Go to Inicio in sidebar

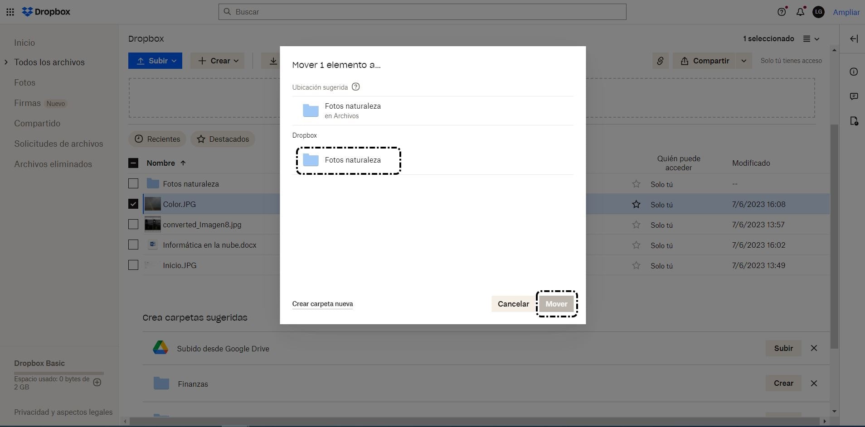(x=24, y=43)
